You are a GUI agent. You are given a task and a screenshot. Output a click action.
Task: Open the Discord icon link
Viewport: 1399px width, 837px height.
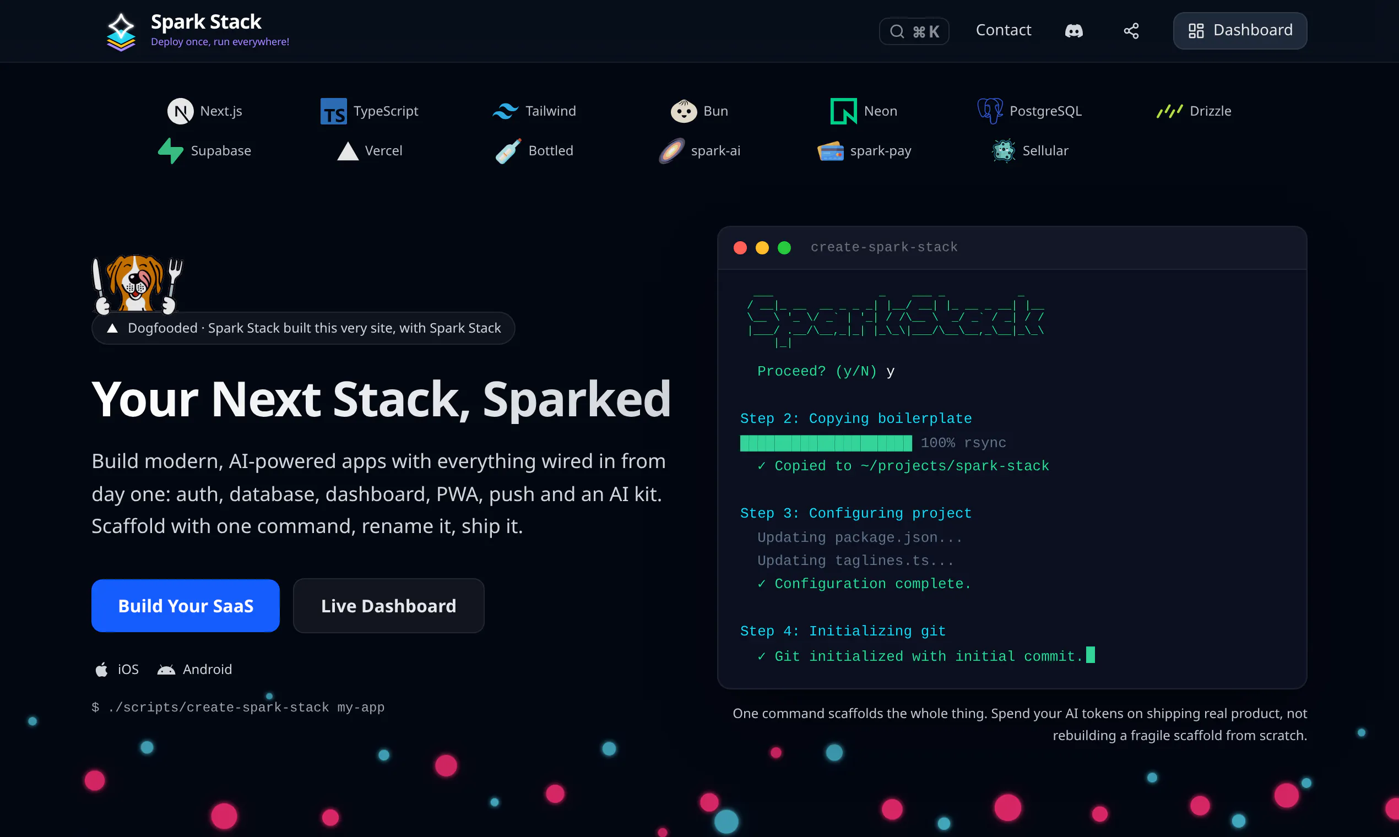tap(1073, 30)
